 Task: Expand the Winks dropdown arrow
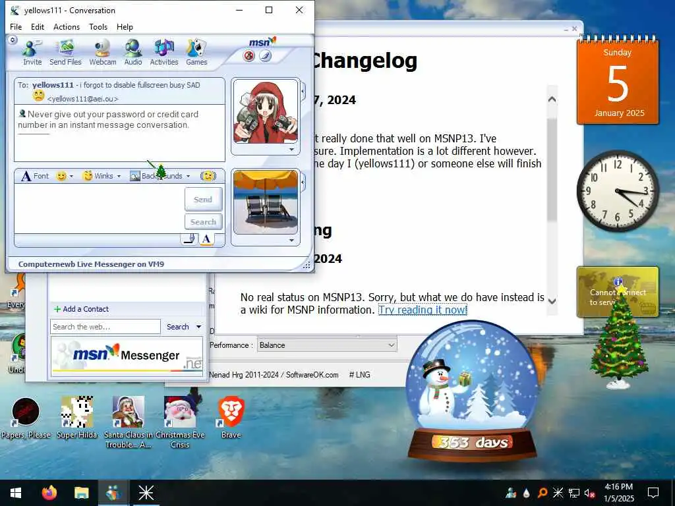click(119, 177)
